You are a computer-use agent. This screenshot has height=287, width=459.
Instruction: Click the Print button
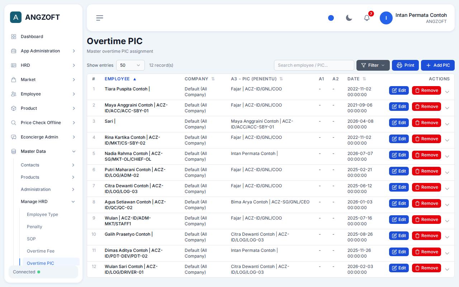click(x=405, y=65)
